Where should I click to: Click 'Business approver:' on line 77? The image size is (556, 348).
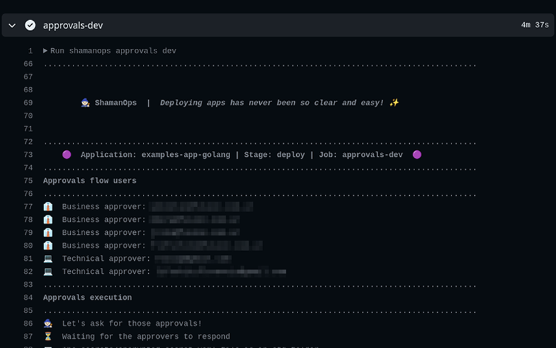(x=104, y=207)
